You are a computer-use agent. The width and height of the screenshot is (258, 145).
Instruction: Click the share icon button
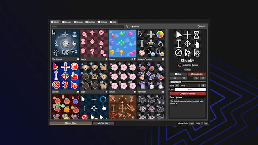(203, 78)
